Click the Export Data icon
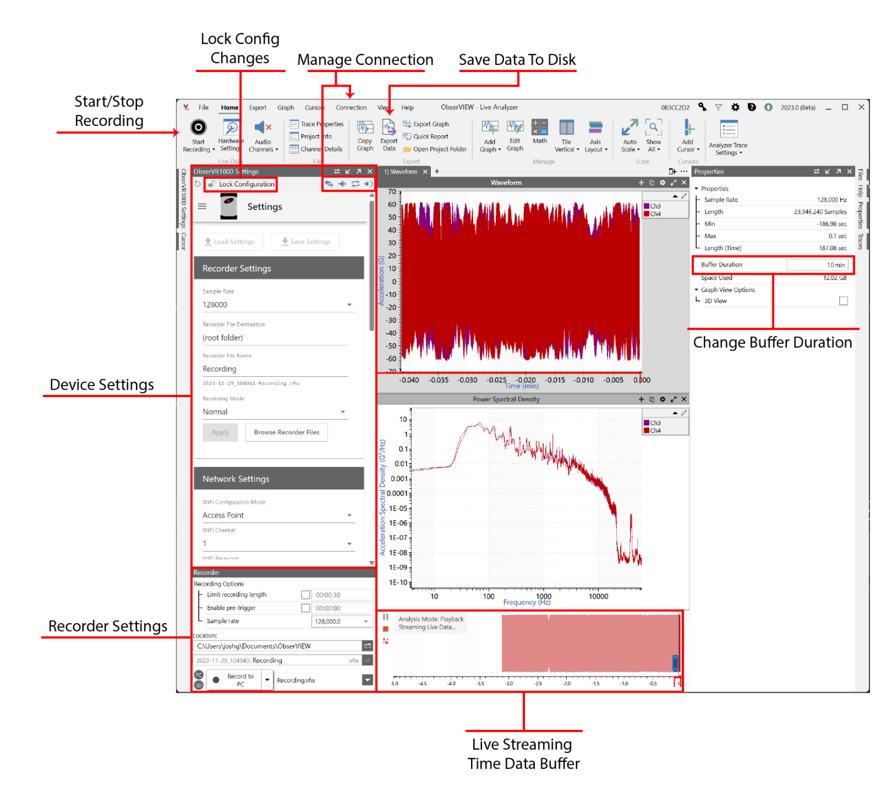The image size is (892, 792). (389, 135)
